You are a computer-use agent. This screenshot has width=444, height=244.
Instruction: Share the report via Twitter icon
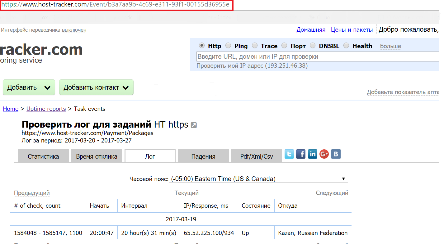[x=289, y=154]
